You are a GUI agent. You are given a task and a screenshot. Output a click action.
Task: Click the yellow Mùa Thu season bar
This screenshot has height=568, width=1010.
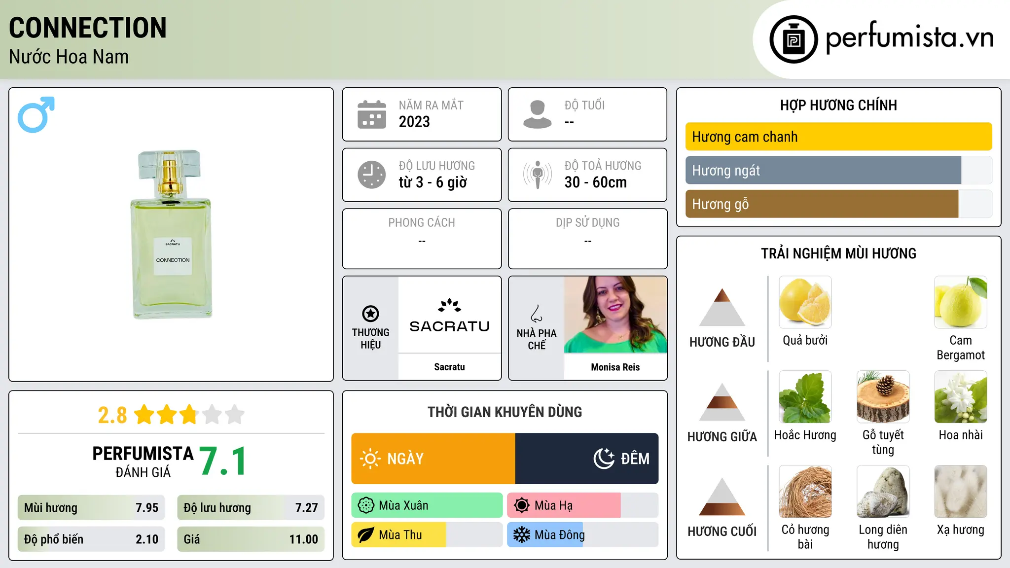pos(399,535)
